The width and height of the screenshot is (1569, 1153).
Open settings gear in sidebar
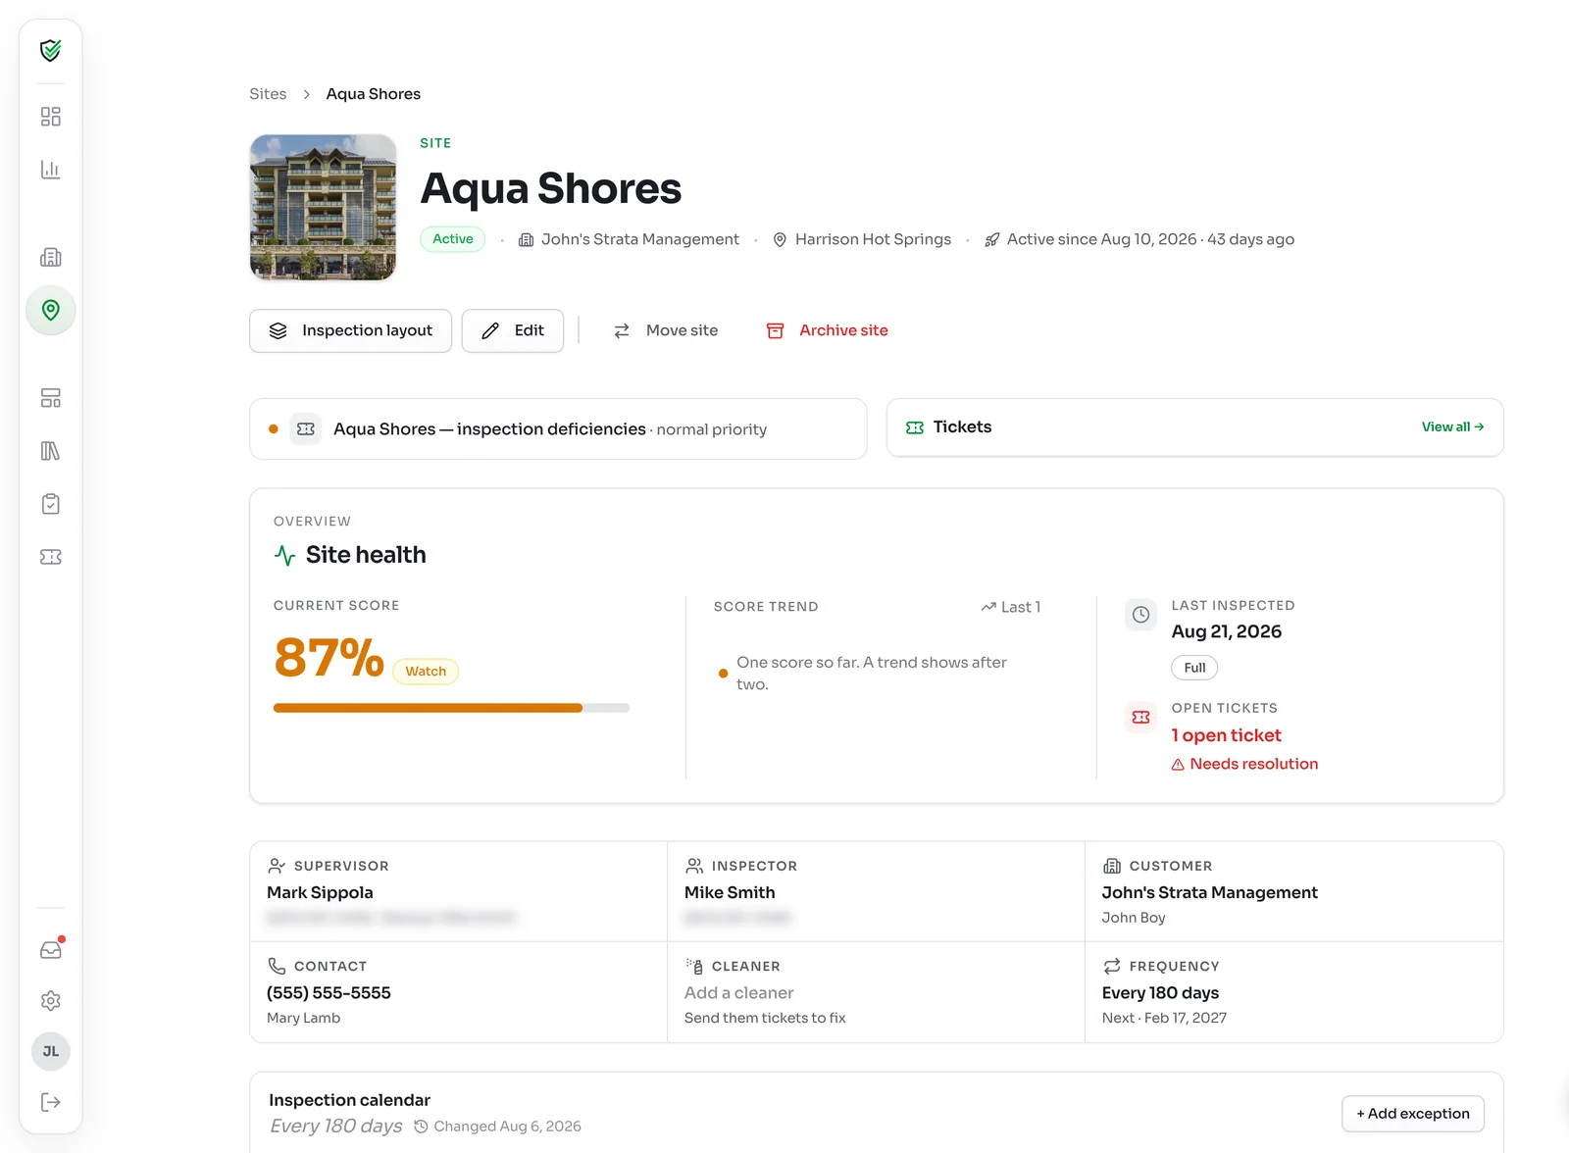51,1001
